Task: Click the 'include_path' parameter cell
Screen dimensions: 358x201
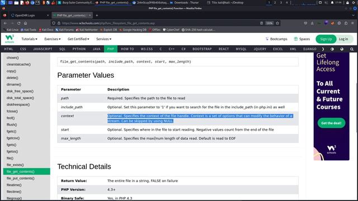Action: [x=72, y=107]
